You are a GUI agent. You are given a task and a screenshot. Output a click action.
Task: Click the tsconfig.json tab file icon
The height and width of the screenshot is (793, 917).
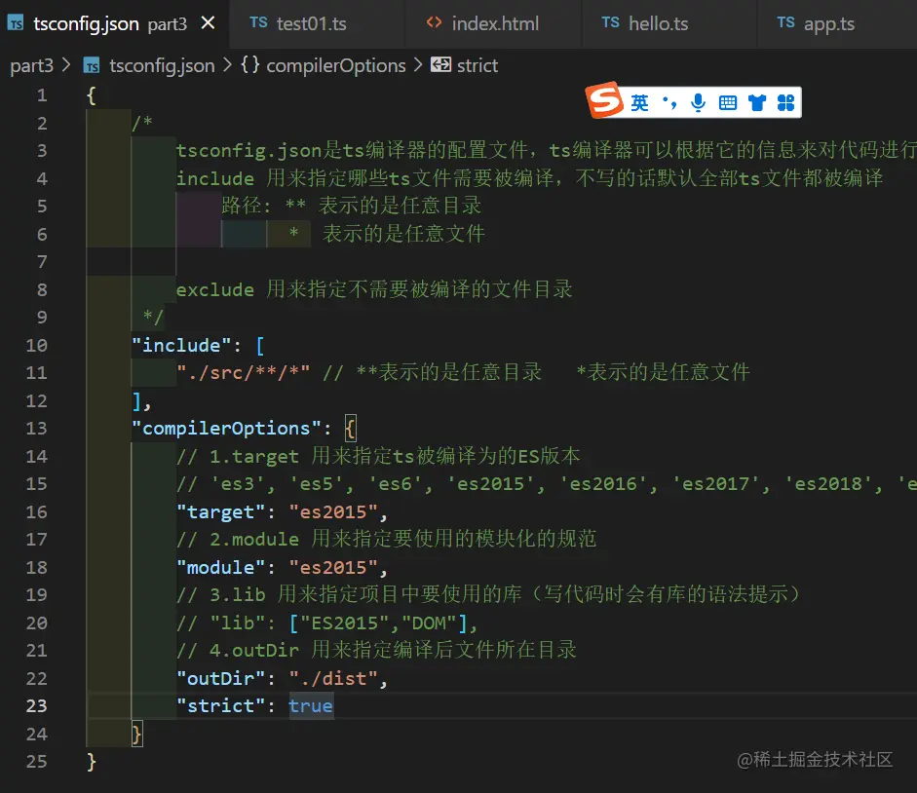[x=16, y=23]
